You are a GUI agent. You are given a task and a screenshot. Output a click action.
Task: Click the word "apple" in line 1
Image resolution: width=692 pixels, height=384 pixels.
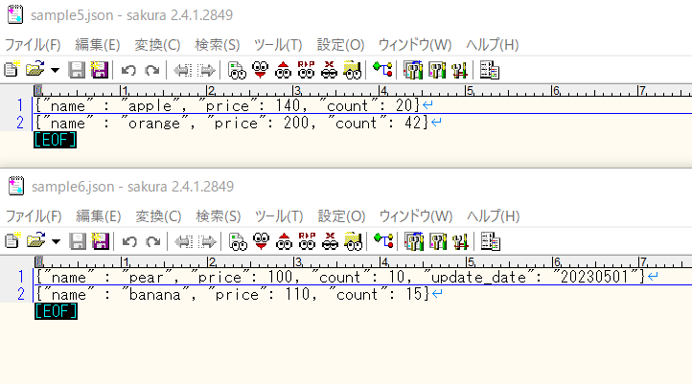pos(150,105)
